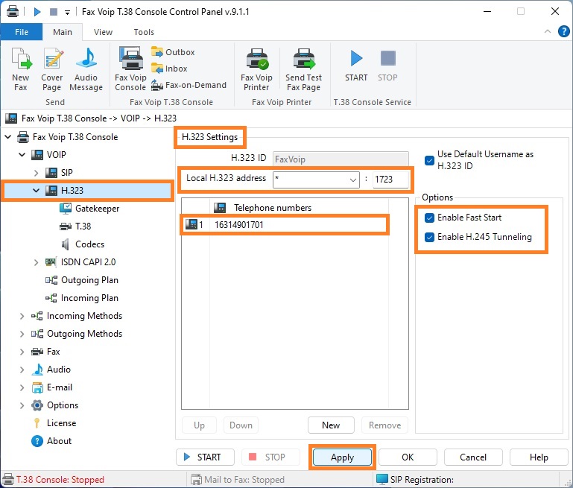
Task: Click the printer app icon in title bar
Action: (x=13, y=12)
